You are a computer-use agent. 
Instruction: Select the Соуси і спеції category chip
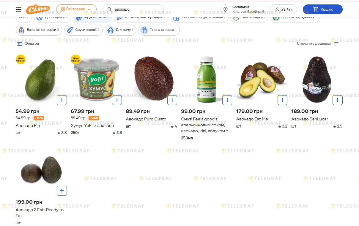(84, 30)
